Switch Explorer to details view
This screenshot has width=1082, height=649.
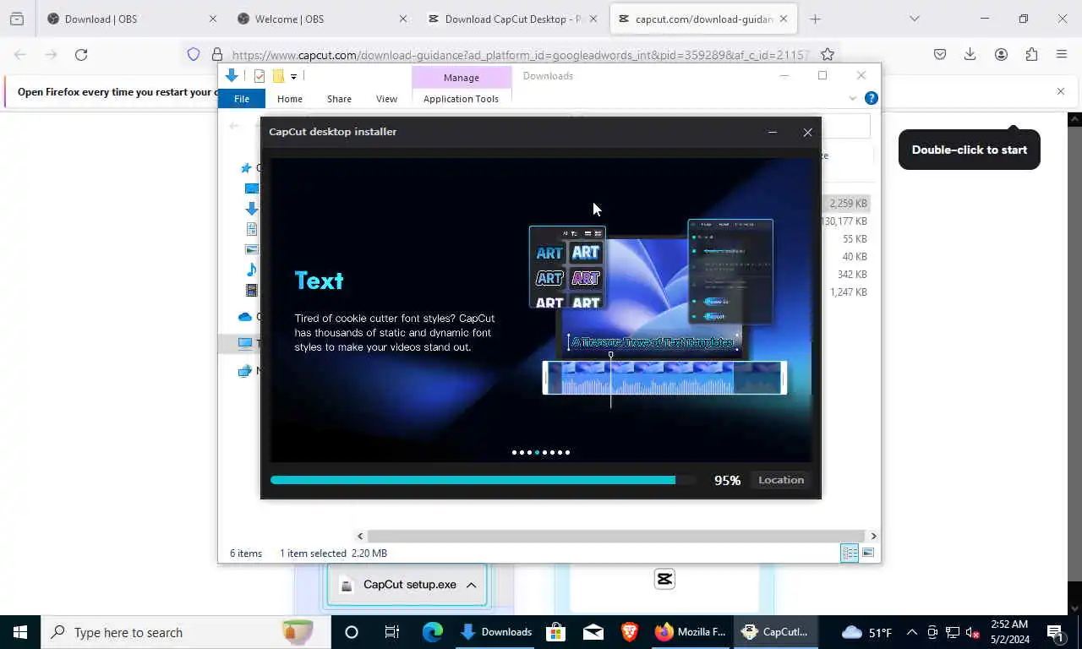[850, 553]
